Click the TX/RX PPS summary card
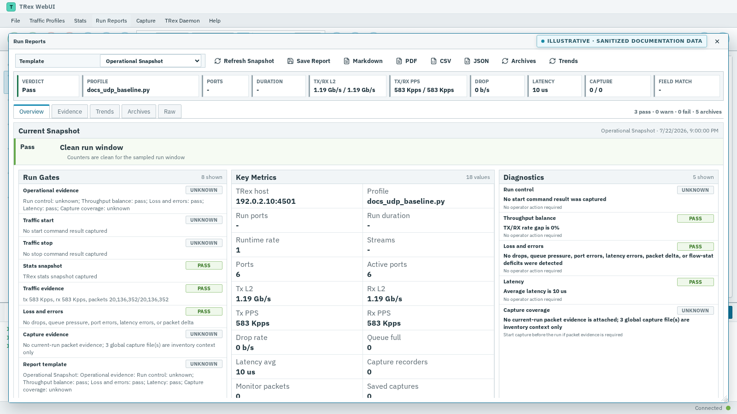The width and height of the screenshot is (737, 414). [428, 86]
